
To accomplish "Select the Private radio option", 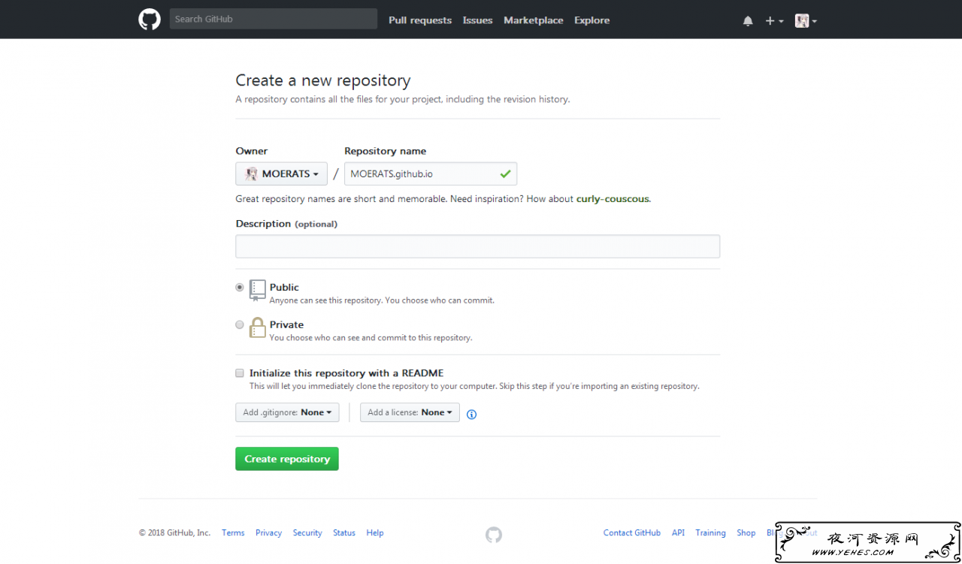I will (240, 324).
